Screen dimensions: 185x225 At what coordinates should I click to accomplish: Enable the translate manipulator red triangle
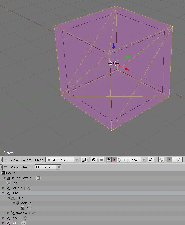point(114,160)
